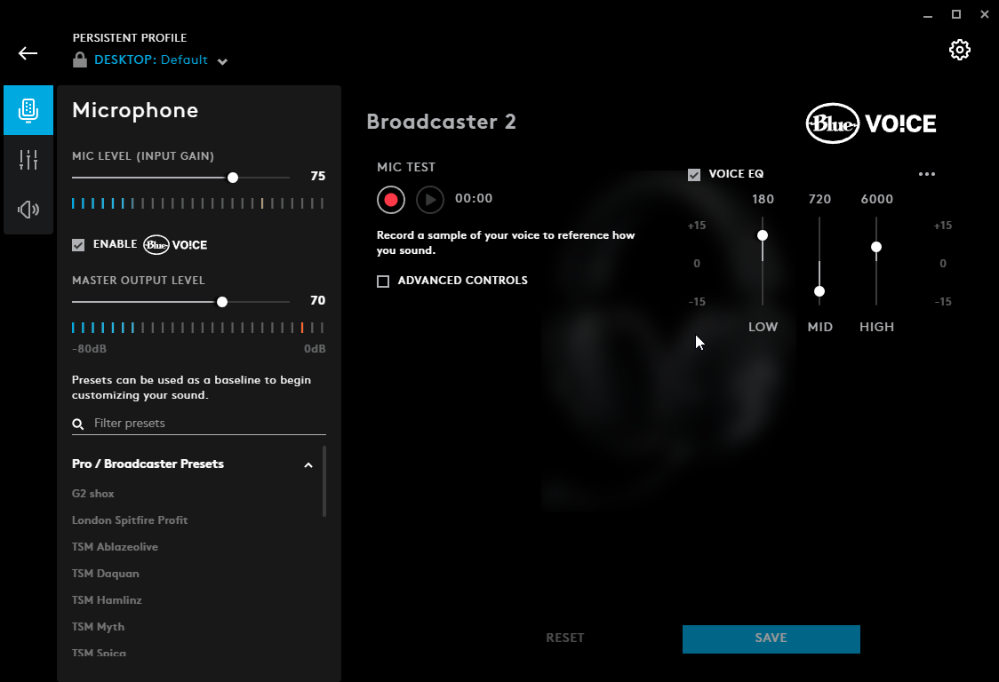This screenshot has width=999, height=682.
Task: Select the London Spitfire Profit preset
Action: (x=130, y=520)
